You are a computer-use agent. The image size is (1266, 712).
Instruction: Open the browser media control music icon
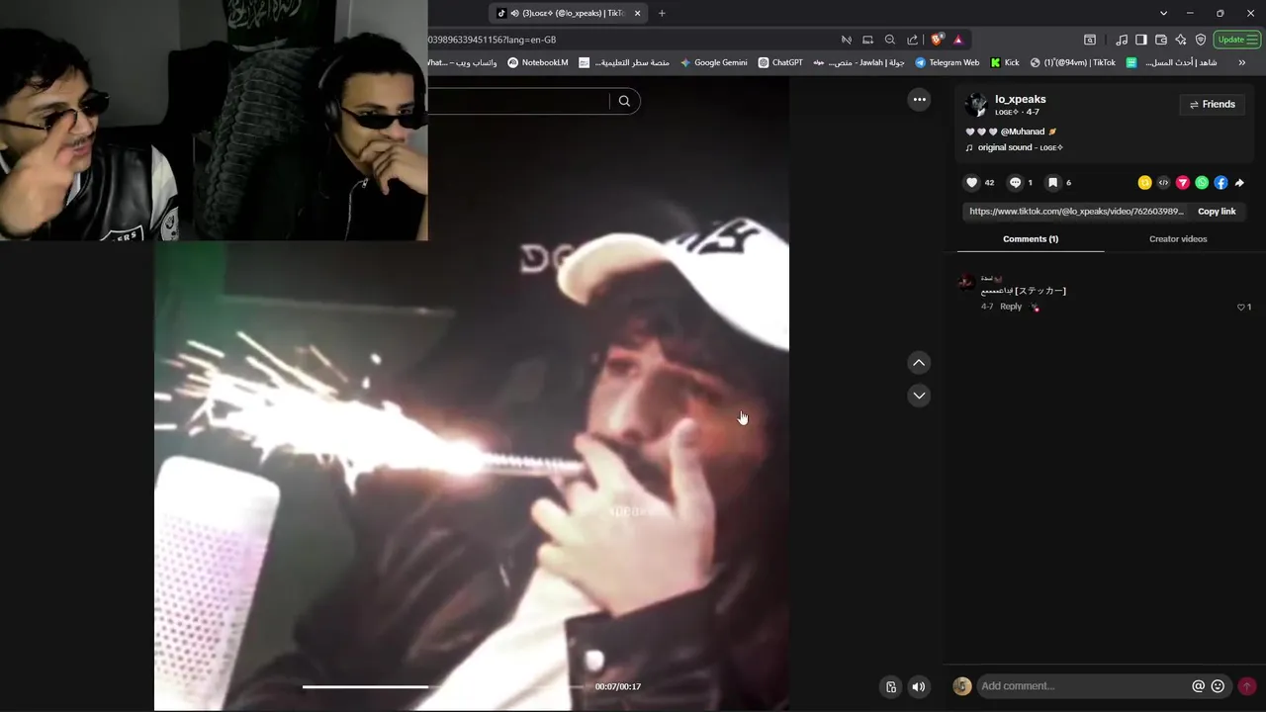click(x=1122, y=40)
